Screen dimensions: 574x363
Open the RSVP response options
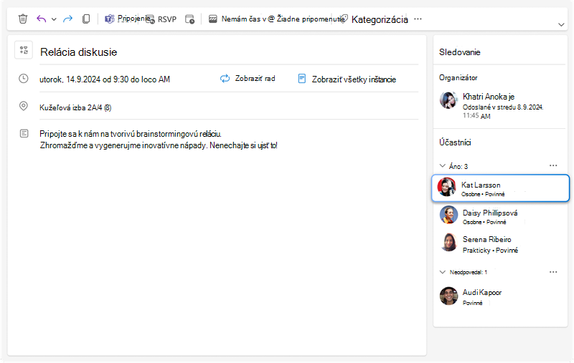click(161, 19)
